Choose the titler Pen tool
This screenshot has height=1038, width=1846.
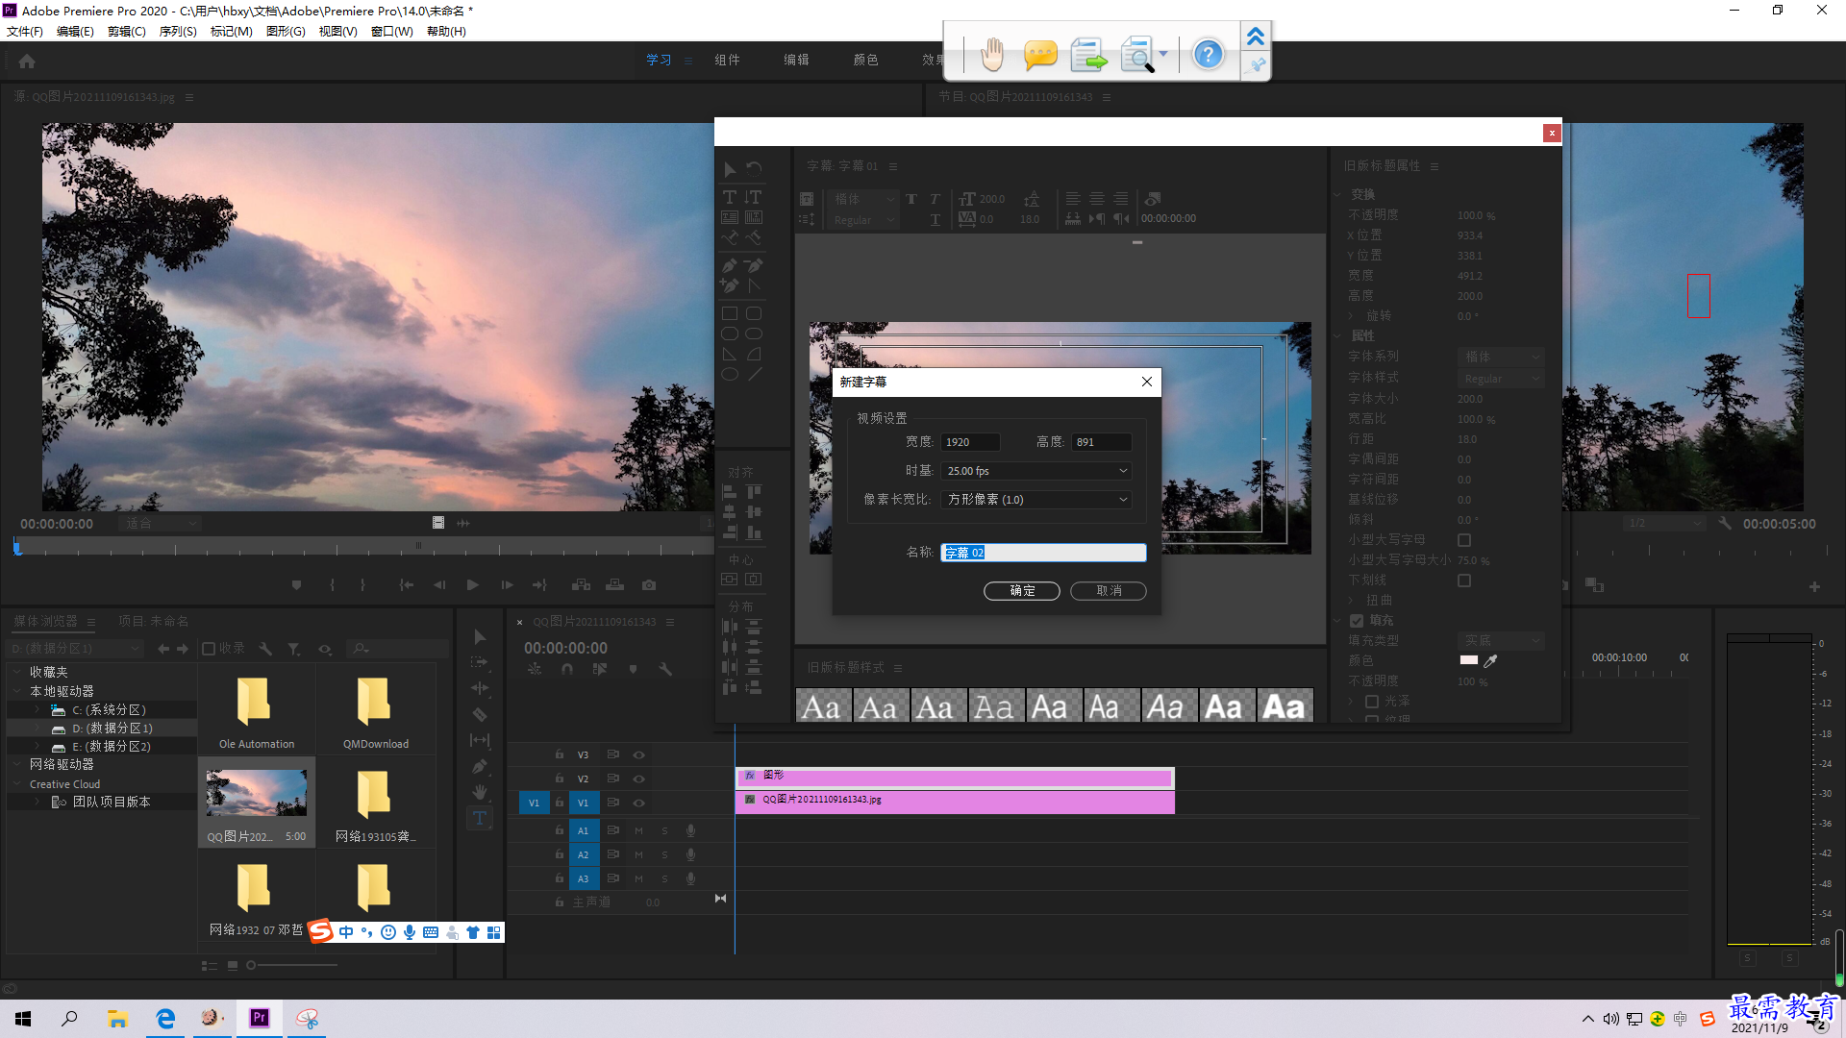coord(730,265)
